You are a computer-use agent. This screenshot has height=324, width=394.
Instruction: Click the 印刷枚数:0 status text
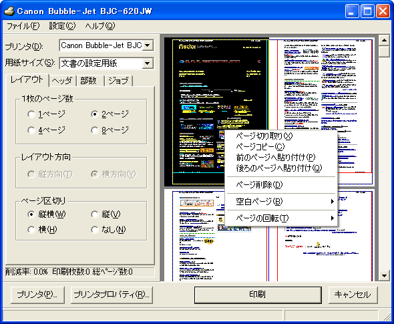tap(71, 272)
